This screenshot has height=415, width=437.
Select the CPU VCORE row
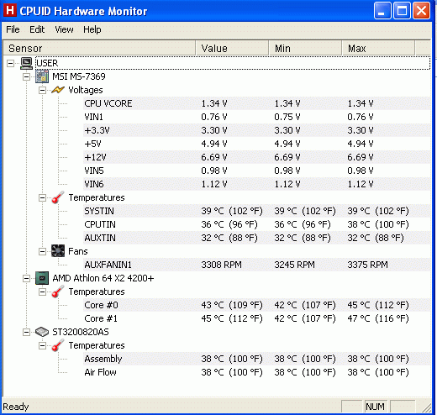(x=257, y=103)
